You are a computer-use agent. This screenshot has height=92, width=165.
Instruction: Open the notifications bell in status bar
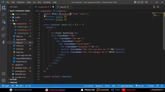[x=162, y=86]
